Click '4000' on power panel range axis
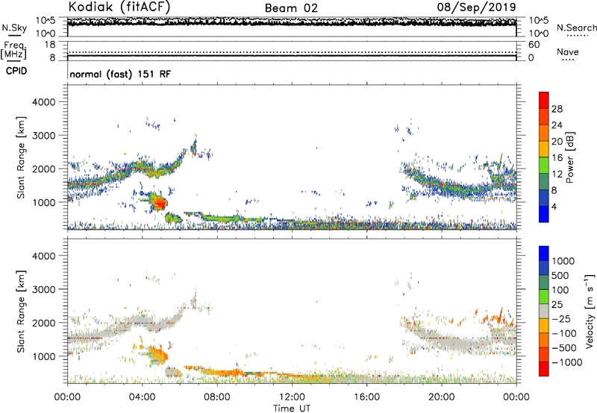Screen dimensions: 597x413 (x=44, y=102)
